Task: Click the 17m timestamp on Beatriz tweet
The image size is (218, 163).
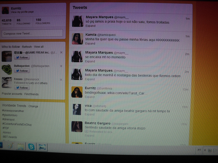Action: tap(184, 124)
